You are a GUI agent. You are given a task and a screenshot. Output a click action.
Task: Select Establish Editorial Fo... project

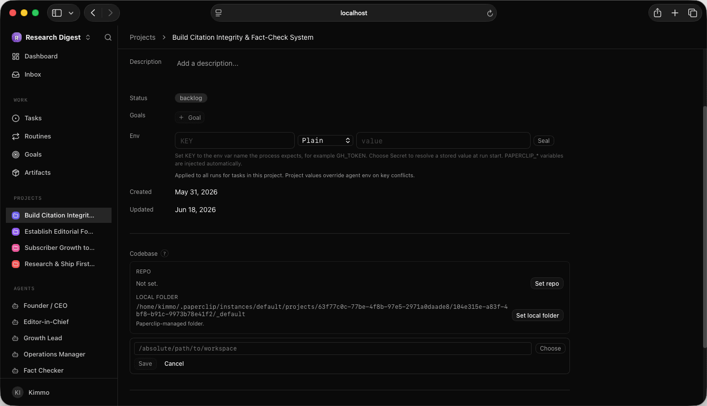point(58,232)
